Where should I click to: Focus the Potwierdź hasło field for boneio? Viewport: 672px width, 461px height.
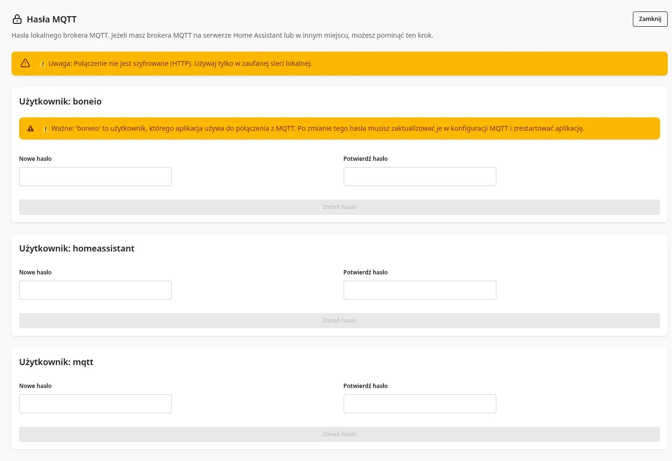pos(420,177)
